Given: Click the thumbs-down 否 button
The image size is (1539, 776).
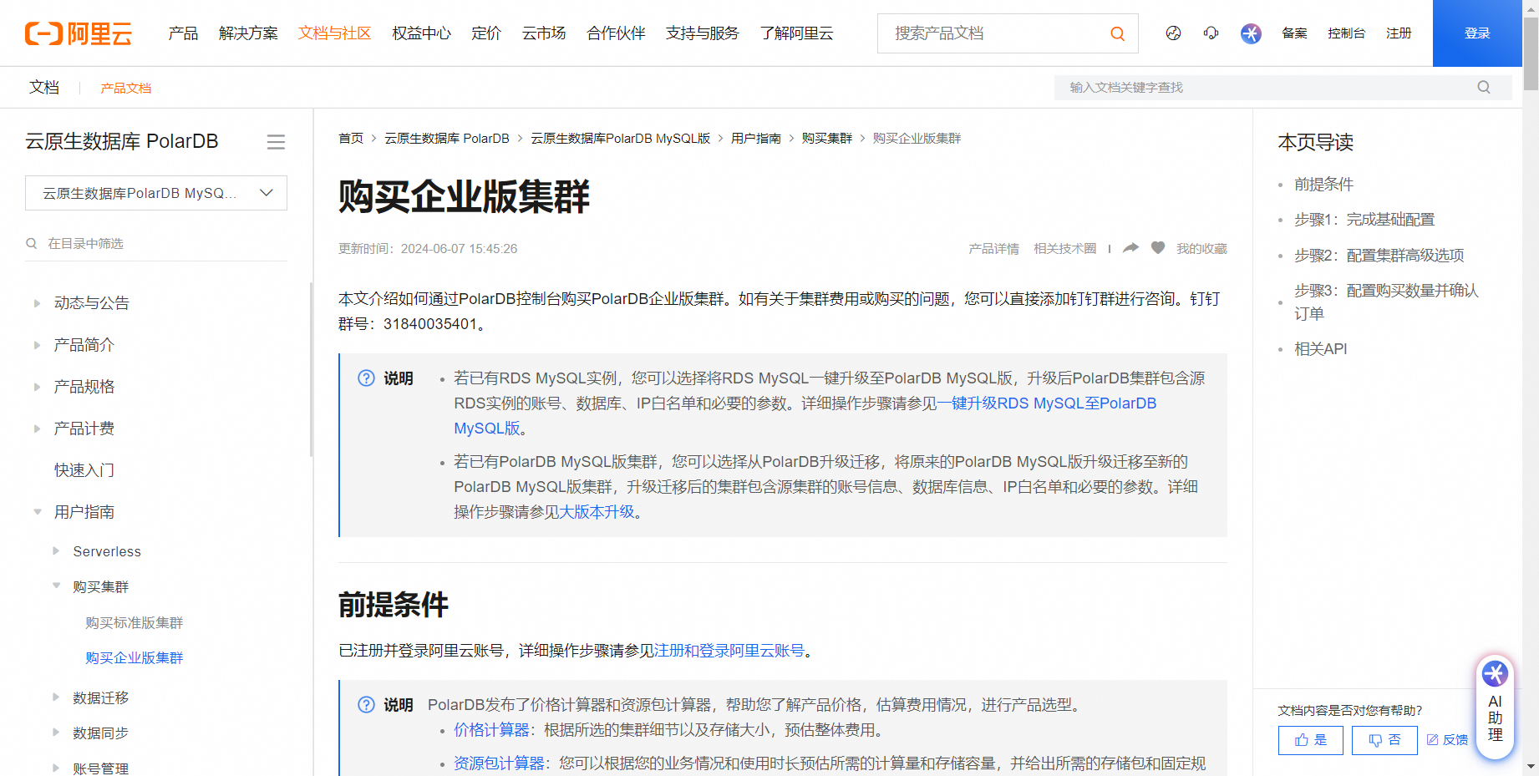Looking at the screenshot, I should [1384, 740].
